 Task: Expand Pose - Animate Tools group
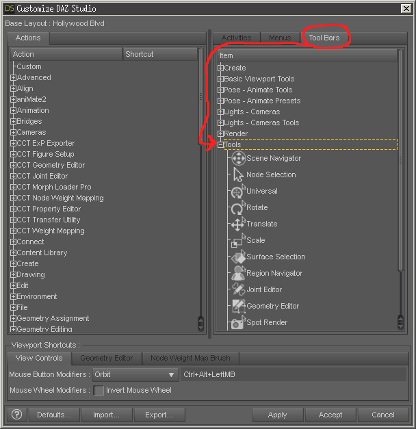tap(220, 90)
